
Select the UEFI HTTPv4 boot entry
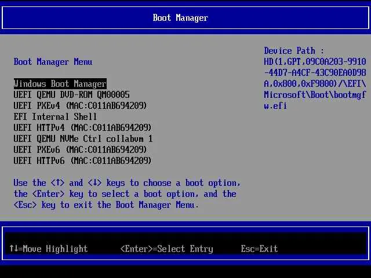point(82,127)
